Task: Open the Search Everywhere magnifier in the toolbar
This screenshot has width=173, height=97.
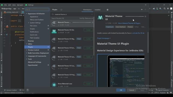Action: (x=165, y=8)
